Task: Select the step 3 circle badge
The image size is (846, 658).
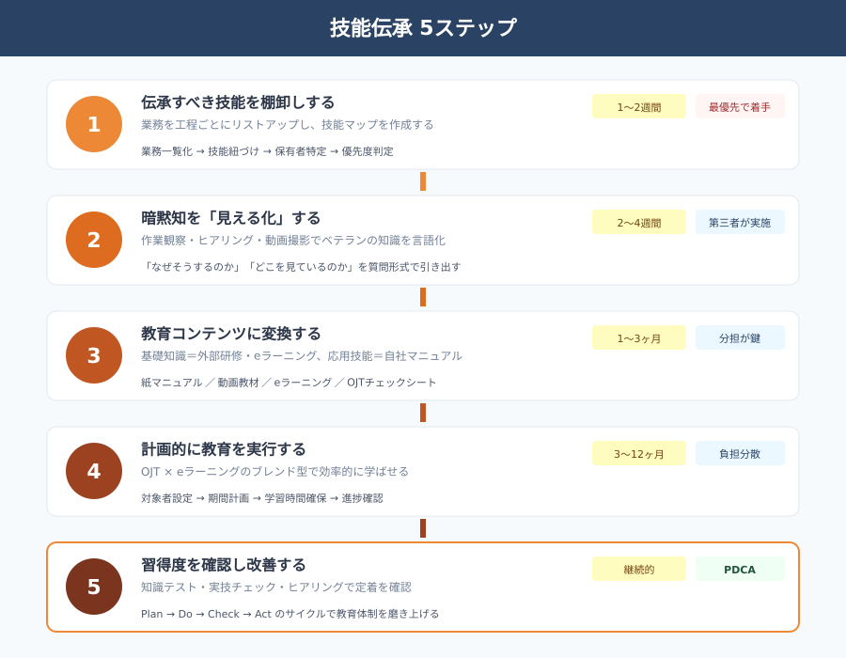Action: click(x=94, y=355)
